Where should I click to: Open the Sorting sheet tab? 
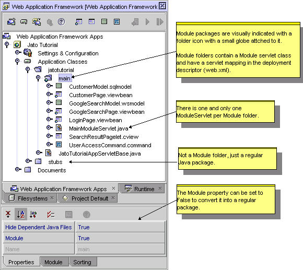coord(83,262)
